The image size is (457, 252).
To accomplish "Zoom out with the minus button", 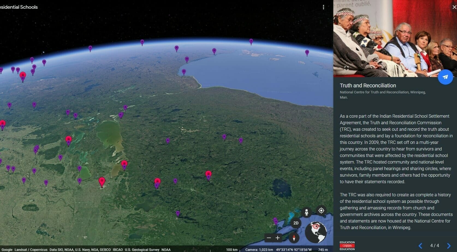I will pos(269,238).
